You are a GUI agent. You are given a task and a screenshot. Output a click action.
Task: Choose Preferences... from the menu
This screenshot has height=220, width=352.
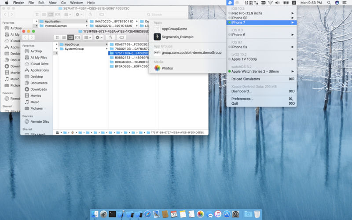pyautogui.click(x=261, y=99)
